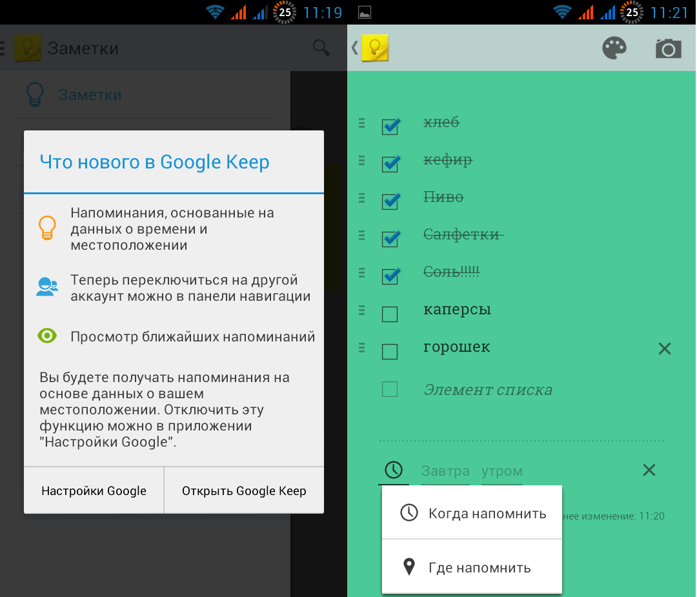Check the горошек checkbox
This screenshot has height=597, width=697.
point(390,351)
